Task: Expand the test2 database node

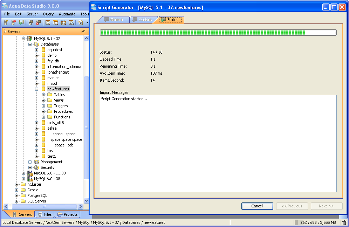Action: click(37, 157)
